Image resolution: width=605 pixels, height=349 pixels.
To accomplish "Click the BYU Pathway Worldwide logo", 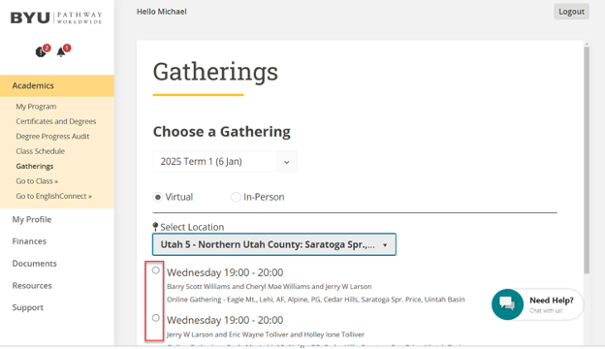I will pyautogui.click(x=56, y=17).
